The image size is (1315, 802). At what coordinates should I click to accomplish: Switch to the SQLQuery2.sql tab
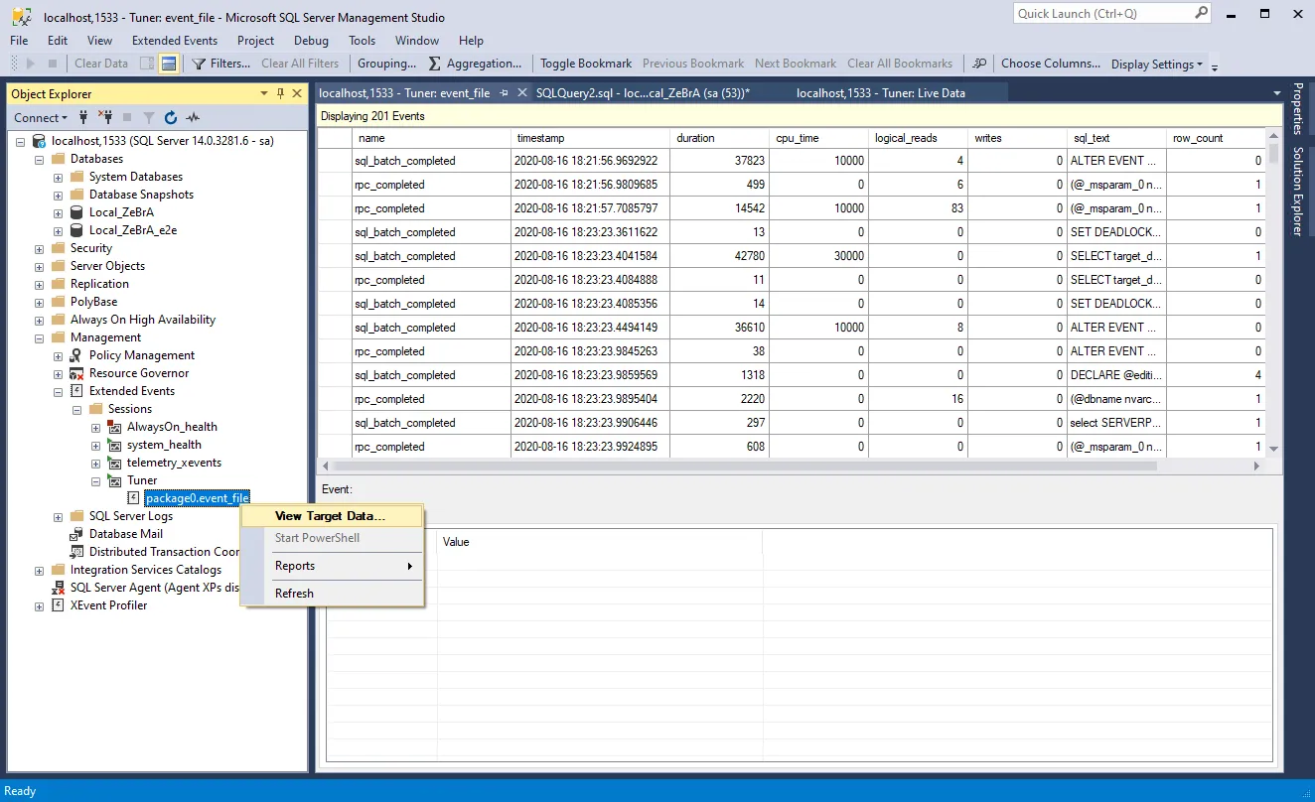tap(643, 93)
